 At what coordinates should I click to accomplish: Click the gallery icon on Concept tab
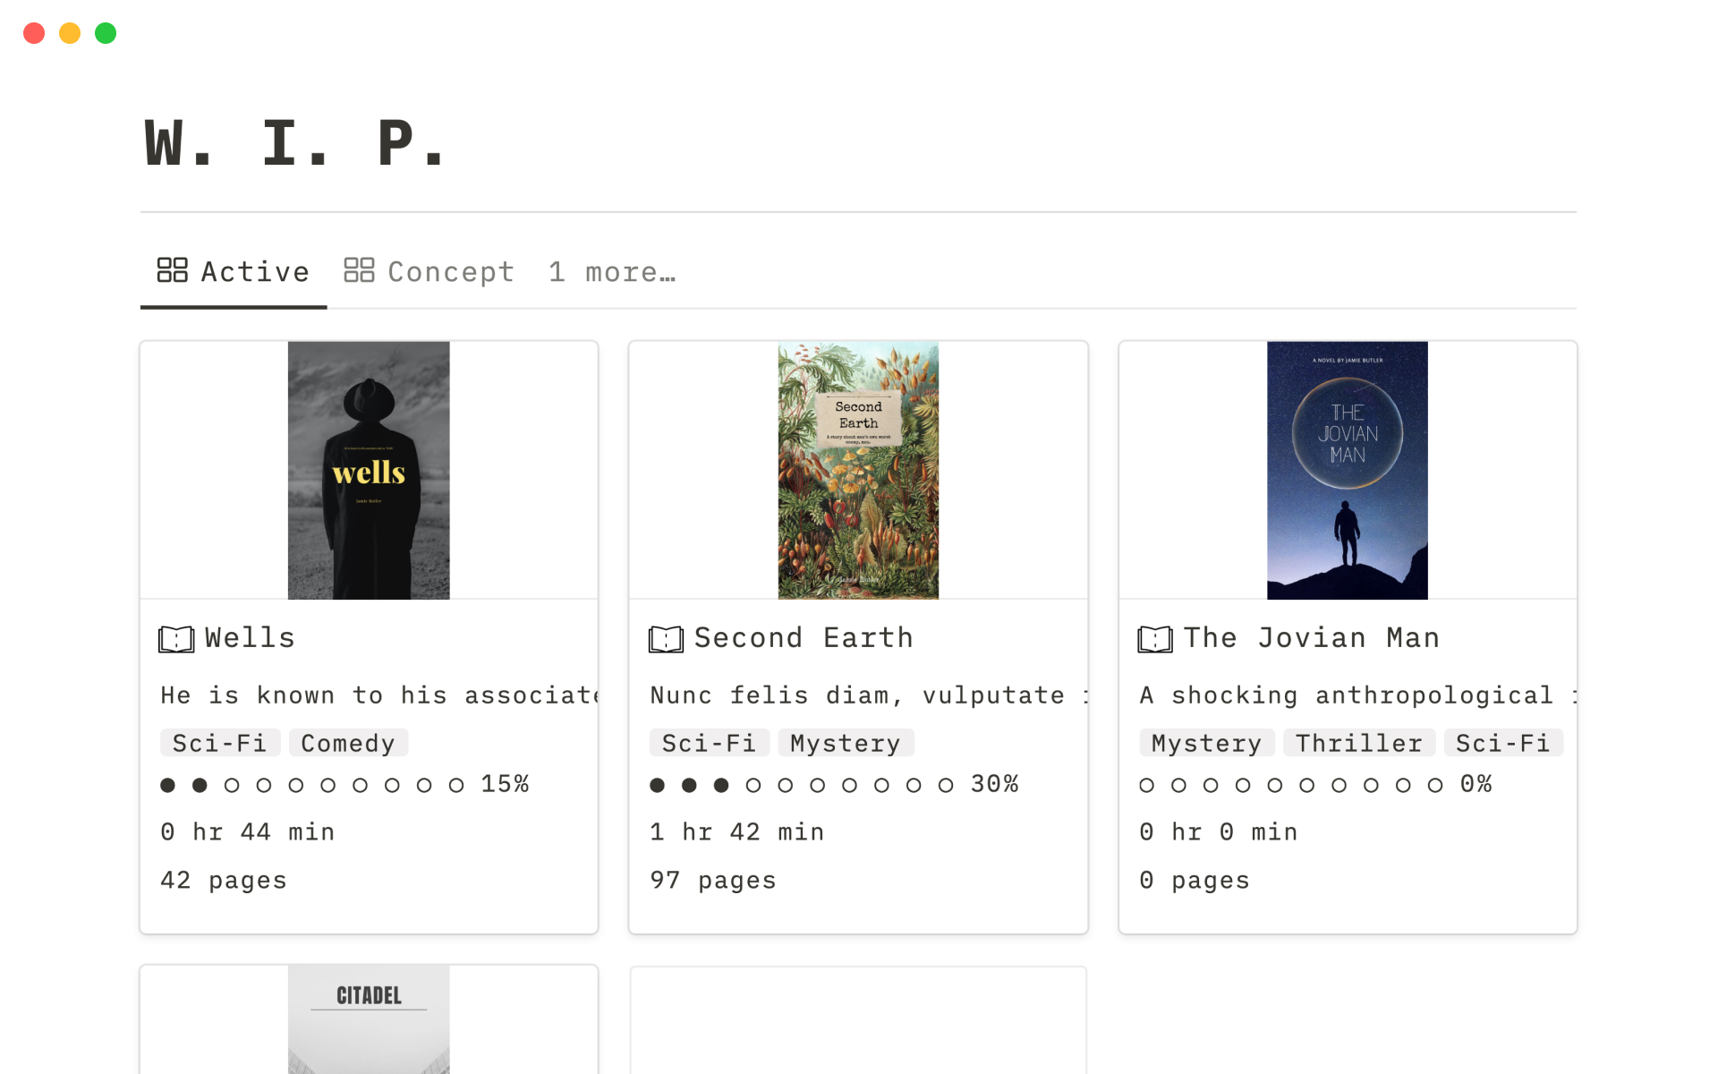359,270
